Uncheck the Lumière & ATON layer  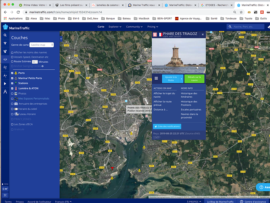pos(12,88)
